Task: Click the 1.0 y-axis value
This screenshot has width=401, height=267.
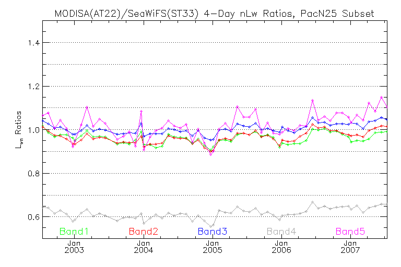Action: [x=33, y=130]
